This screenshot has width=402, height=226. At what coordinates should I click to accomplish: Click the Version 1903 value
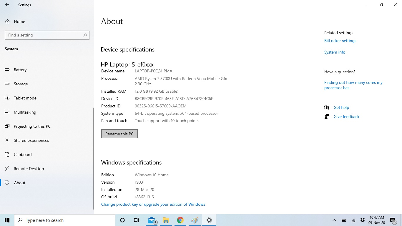coord(139,182)
